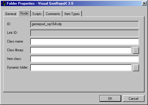Click the Link ID field
This screenshot has height=105, width=148.
coord(84,33)
